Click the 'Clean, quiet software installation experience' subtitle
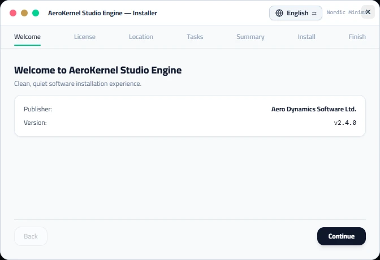 pos(77,84)
